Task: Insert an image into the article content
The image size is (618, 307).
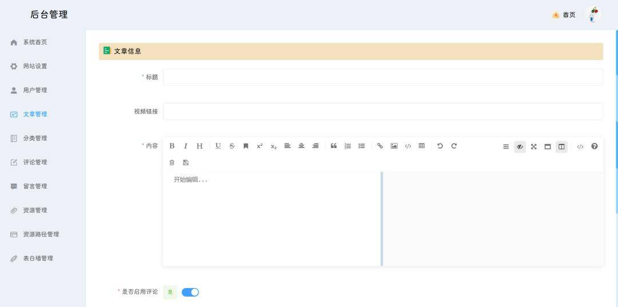Action: [x=394, y=146]
